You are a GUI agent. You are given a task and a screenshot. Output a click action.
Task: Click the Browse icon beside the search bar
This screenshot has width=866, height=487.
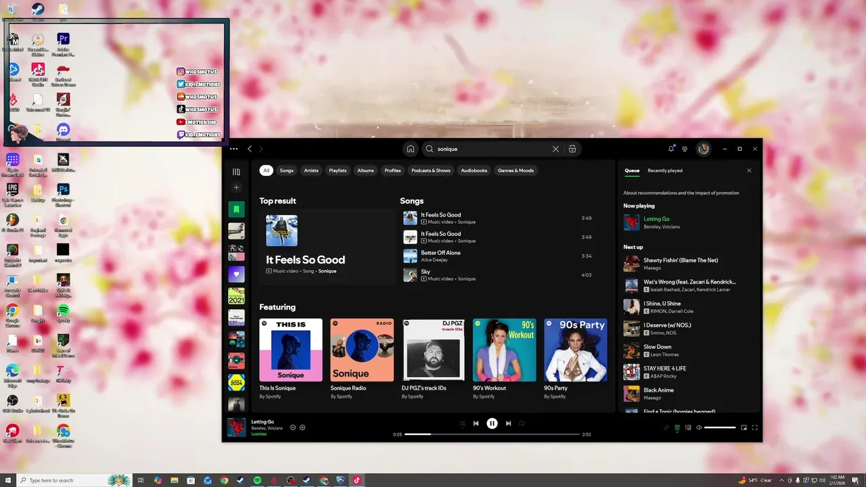tap(572, 149)
